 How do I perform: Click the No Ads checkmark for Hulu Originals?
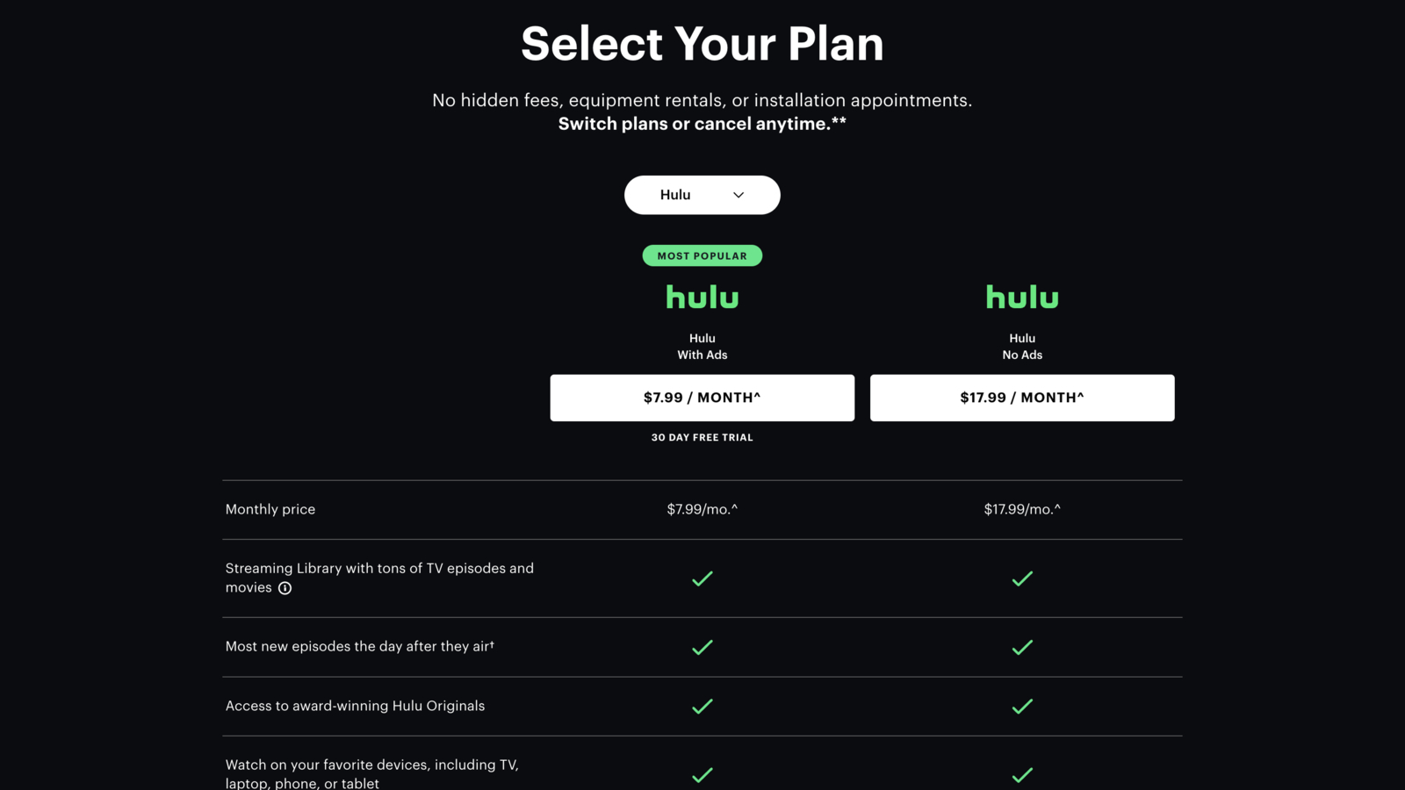(1021, 705)
